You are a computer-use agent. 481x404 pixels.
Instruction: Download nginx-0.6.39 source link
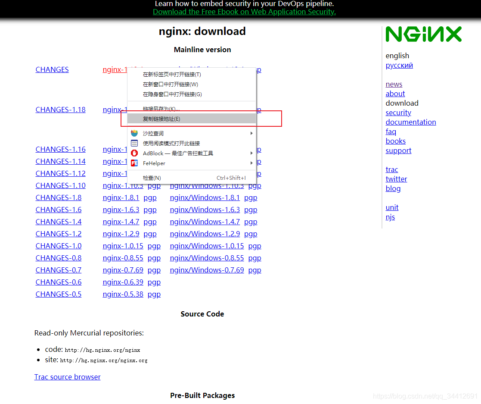(x=123, y=282)
